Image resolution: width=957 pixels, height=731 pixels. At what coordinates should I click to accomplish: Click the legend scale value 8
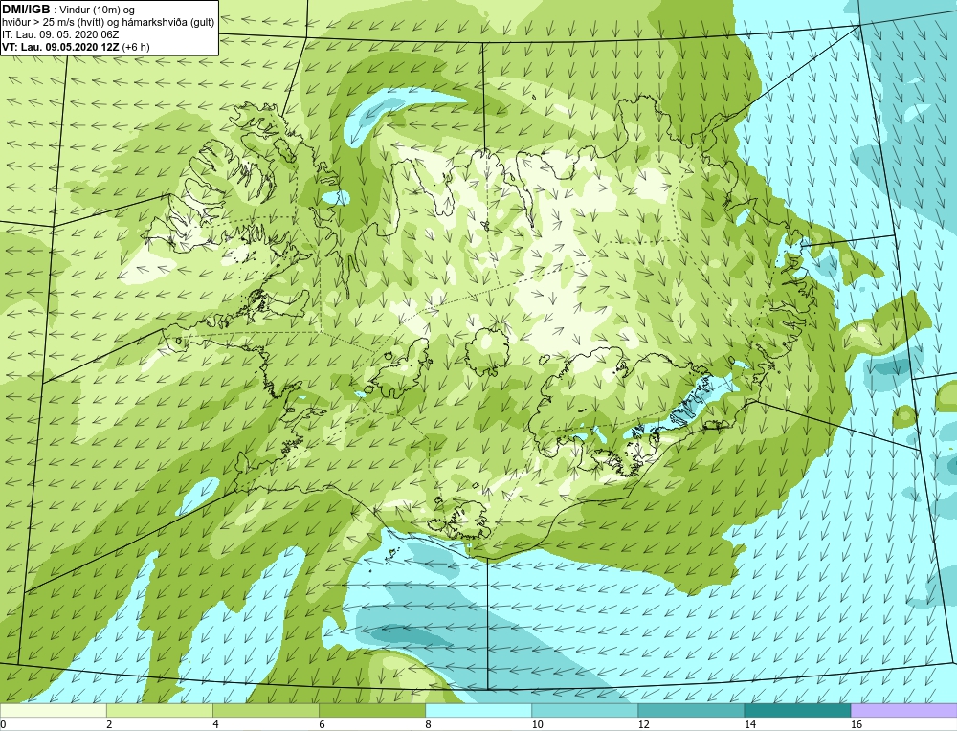(428, 724)
